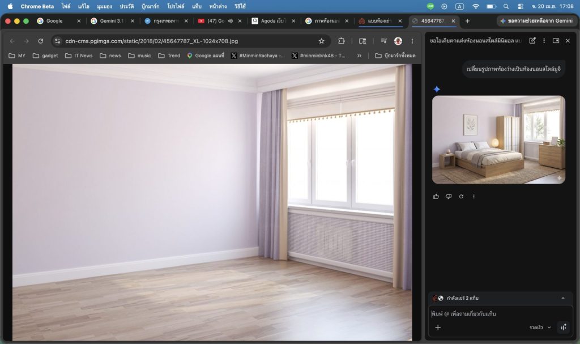Click the Gemini help button
Screen dimensions: 580x344
(536, 21)
